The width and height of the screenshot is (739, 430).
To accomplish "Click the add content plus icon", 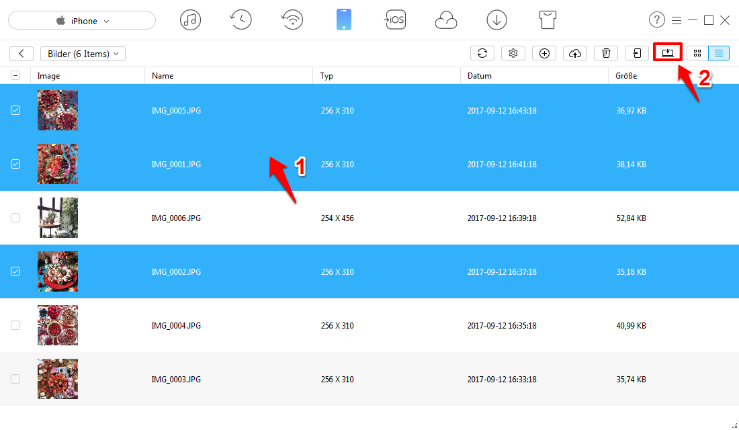I will (x=544, y=53).
